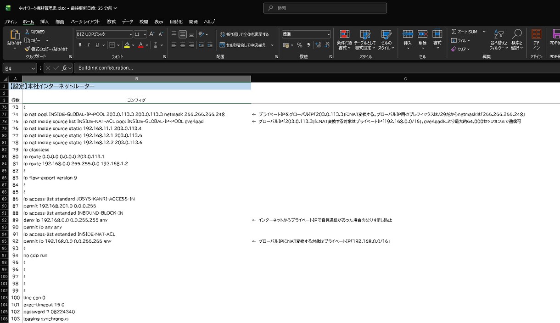Image resolution: width=560 pixels, height=323 pixels.
Task: Click the formula bar showing Building configuration...
Action: (x=317, y=68)
